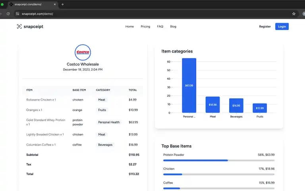Screen dimensions: 305x191
Task: Reload the page with the refresh icon
Action: 8,14
